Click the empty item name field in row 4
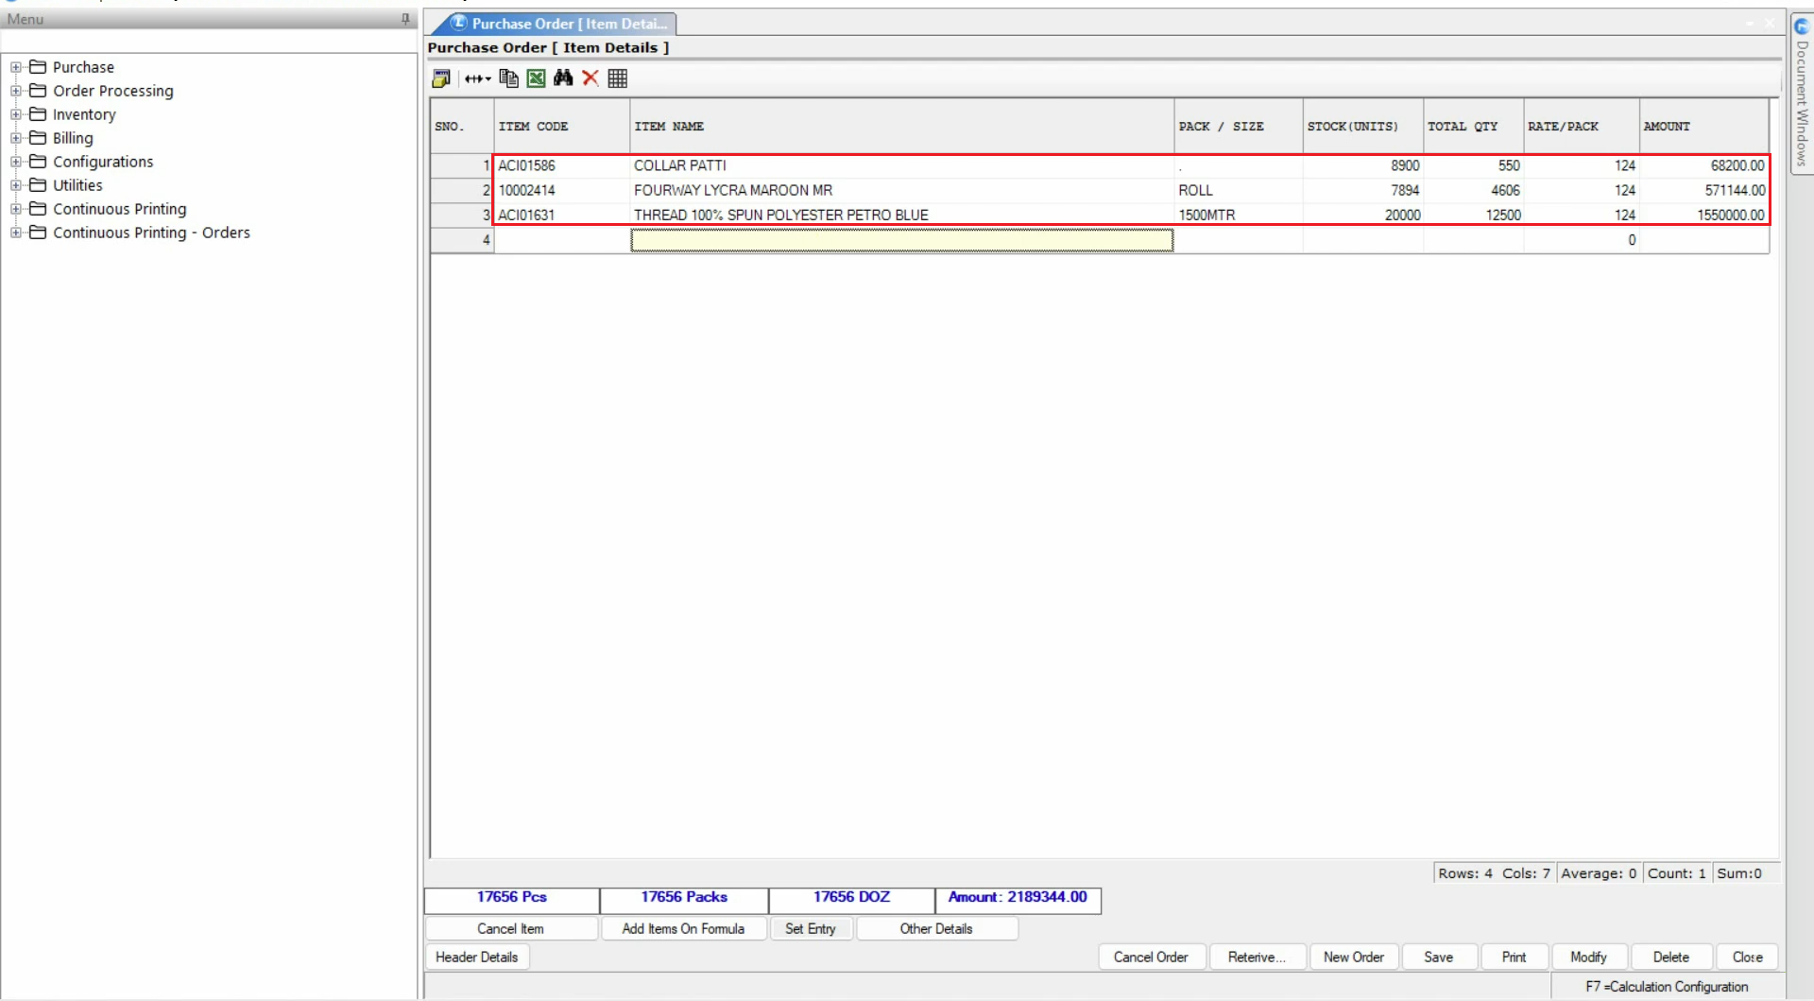Image resolution: width=1814 pixels, height=1001 pixels. (901, 241)
